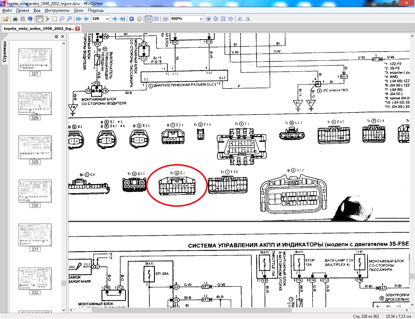
Task: Select the rectangle selection tool
Action: tap(54, 19)
